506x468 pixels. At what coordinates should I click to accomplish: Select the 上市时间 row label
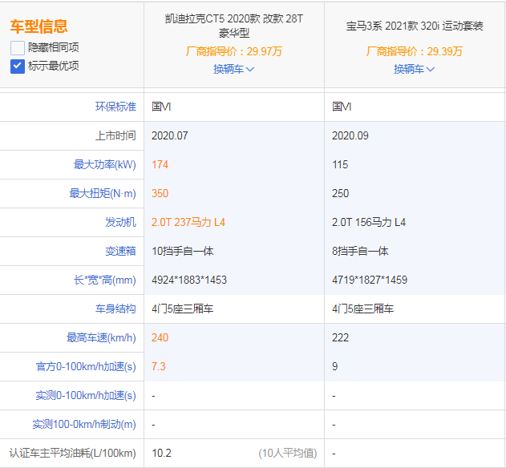pos(115,135)
